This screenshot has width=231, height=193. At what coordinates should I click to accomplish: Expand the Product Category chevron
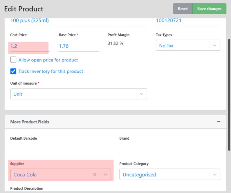(x=215, y=174)
